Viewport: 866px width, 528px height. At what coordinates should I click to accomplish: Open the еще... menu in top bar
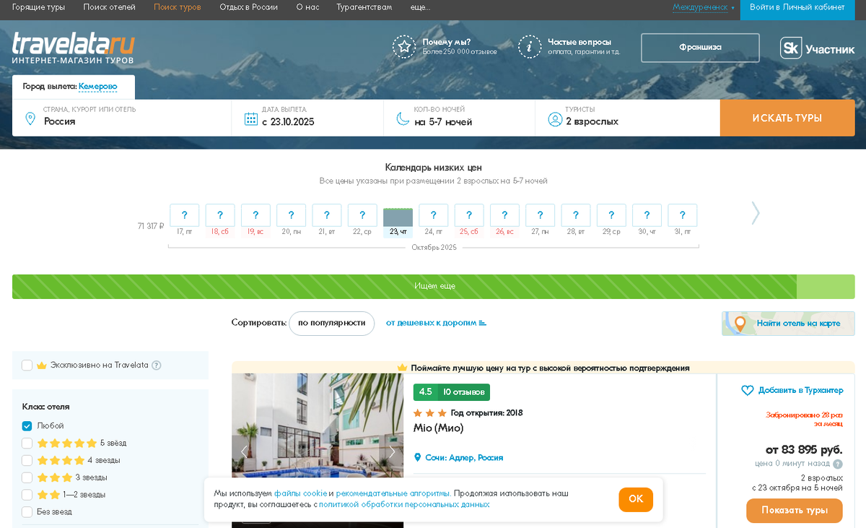pos(420,7)
